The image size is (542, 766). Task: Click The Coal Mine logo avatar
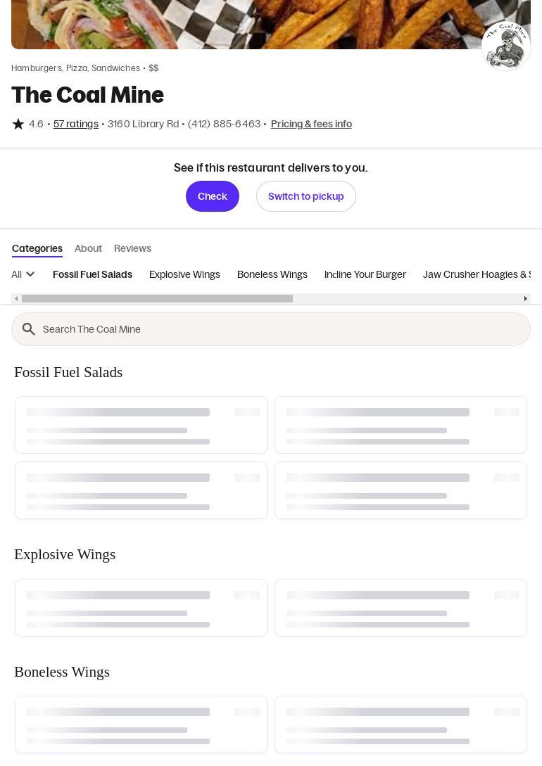(505, 46)
